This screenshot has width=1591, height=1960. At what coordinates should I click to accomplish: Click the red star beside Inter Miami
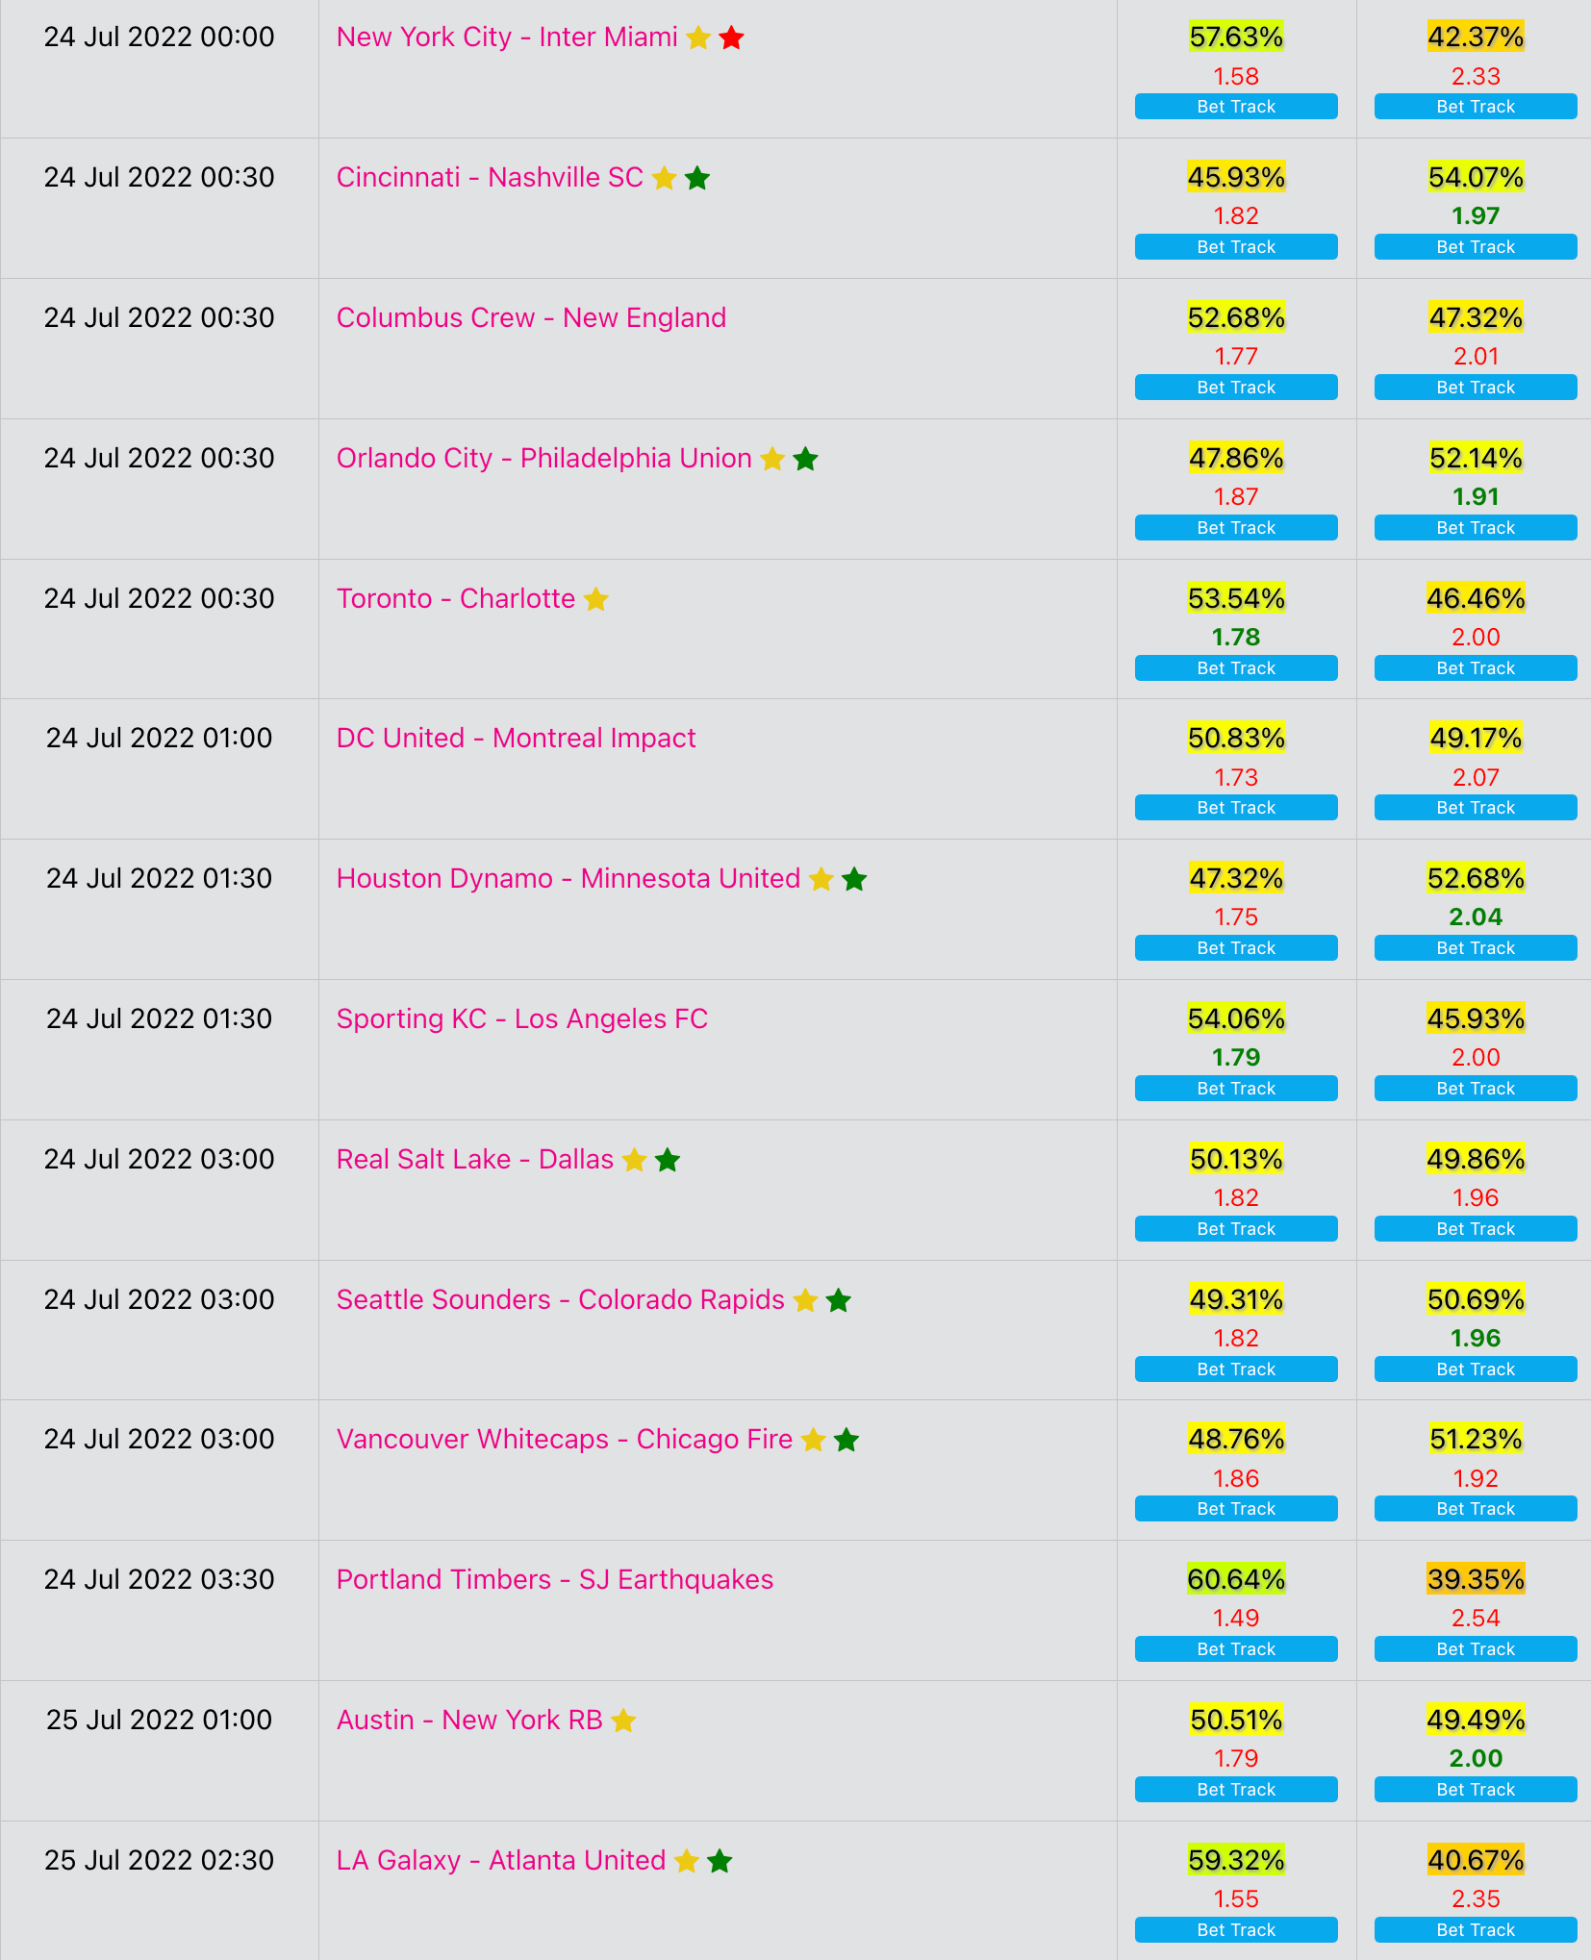(731, 38)
